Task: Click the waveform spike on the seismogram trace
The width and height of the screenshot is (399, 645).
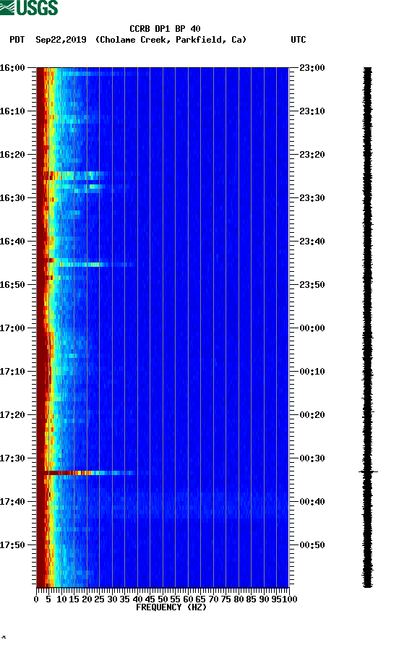Action: coord(368,472)
